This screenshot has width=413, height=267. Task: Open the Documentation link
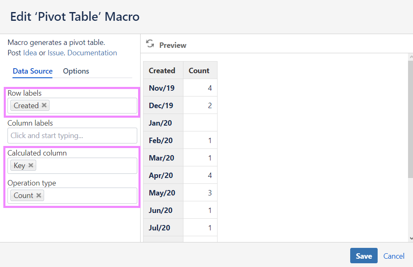(x=92, y=53)
